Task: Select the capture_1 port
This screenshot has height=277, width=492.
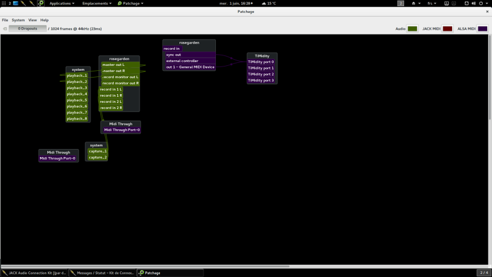Action: coord(98,151)
